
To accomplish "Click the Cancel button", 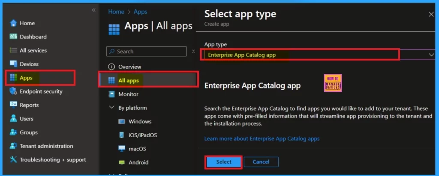I will (x=261, y=162).
